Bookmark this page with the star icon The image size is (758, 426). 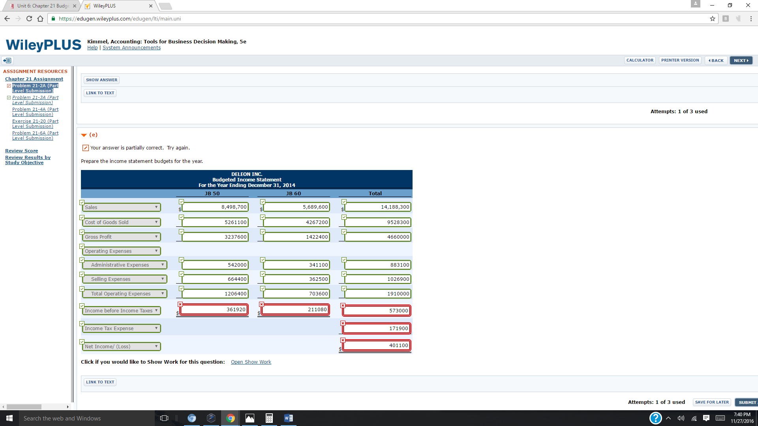coord(712,19)
